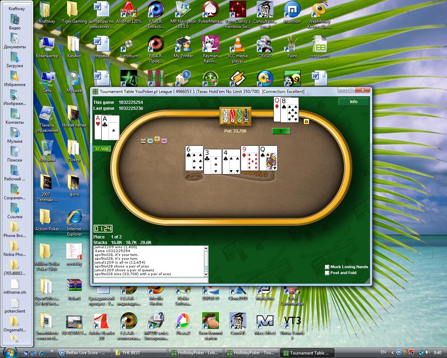Viewport: 447px width, 358px height.
Task: Open the Windows Start menu
Action: (x=9, y=352)
